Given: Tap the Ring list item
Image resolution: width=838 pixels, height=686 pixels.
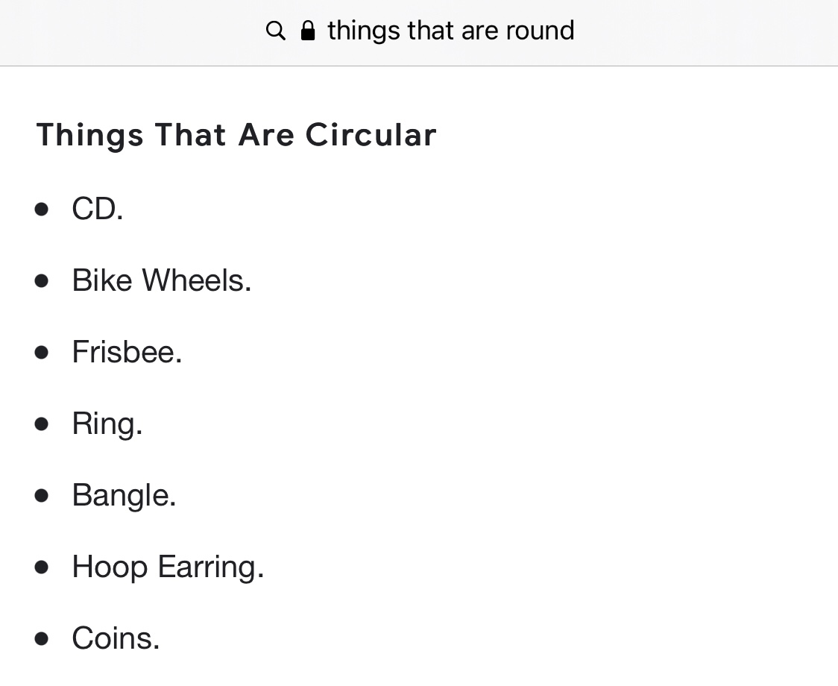Looking at the screenshot, I should 107,424.
